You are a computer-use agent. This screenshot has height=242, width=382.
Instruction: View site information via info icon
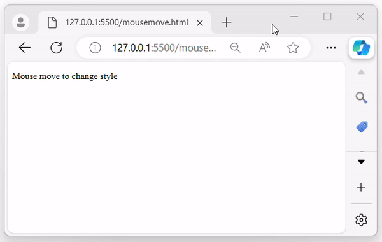(x=95, y=48)
